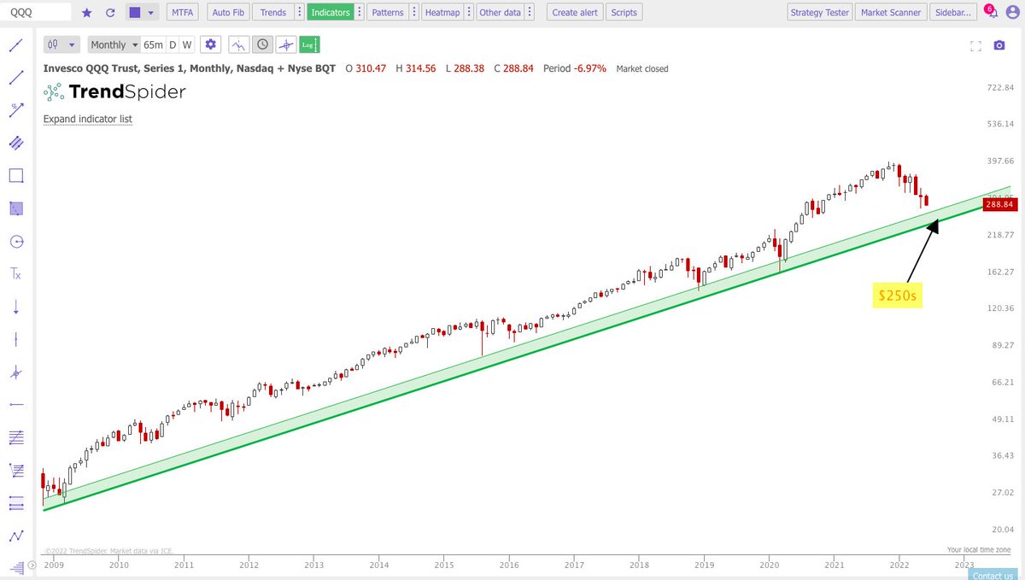Open Market Scanner

point(890,13)
